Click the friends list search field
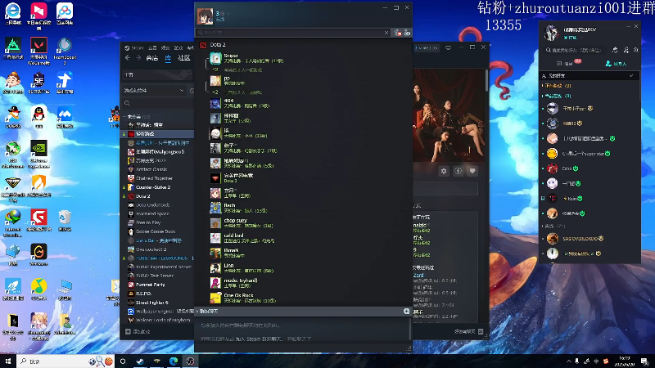Viewport: 655px width, 368px height. pyautogui.click(x=292, y=33)
